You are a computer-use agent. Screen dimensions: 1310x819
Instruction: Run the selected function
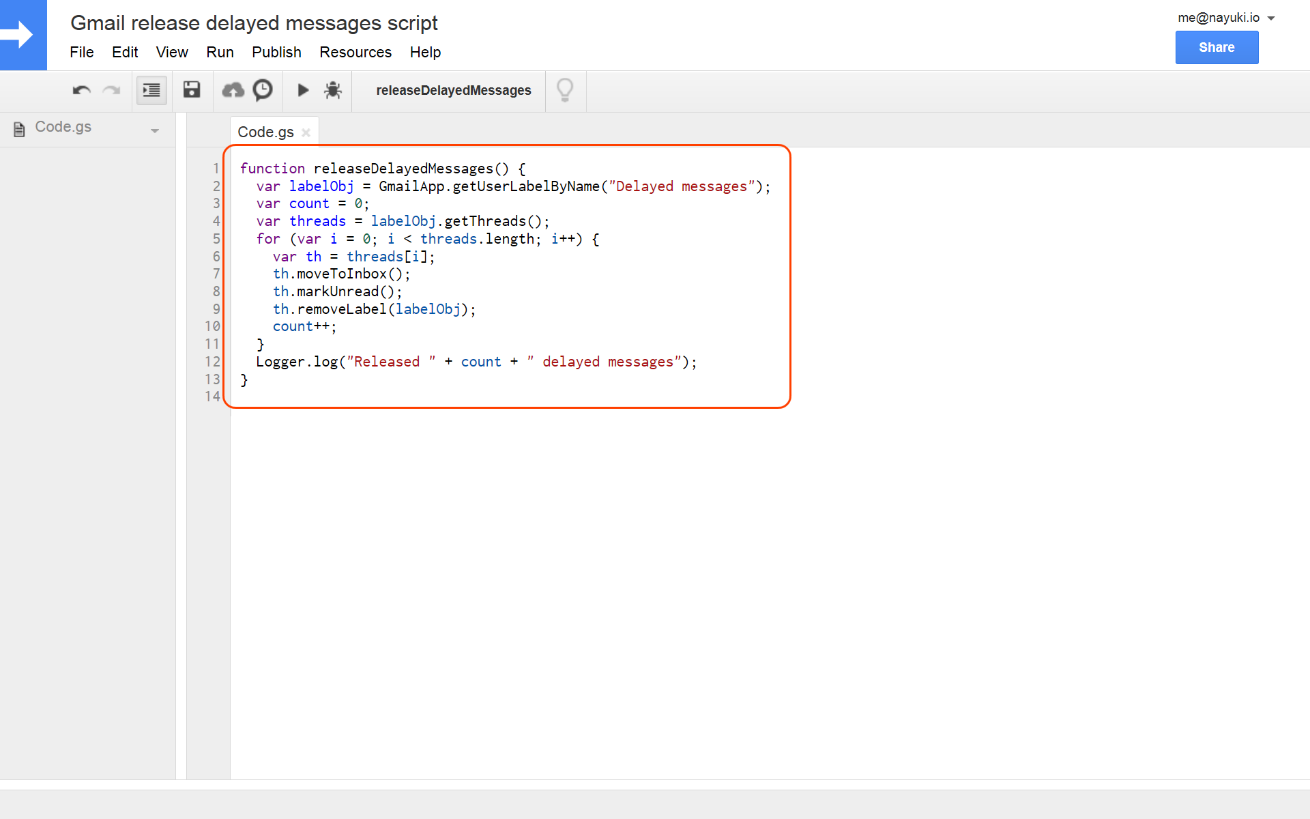coord(303,90)
